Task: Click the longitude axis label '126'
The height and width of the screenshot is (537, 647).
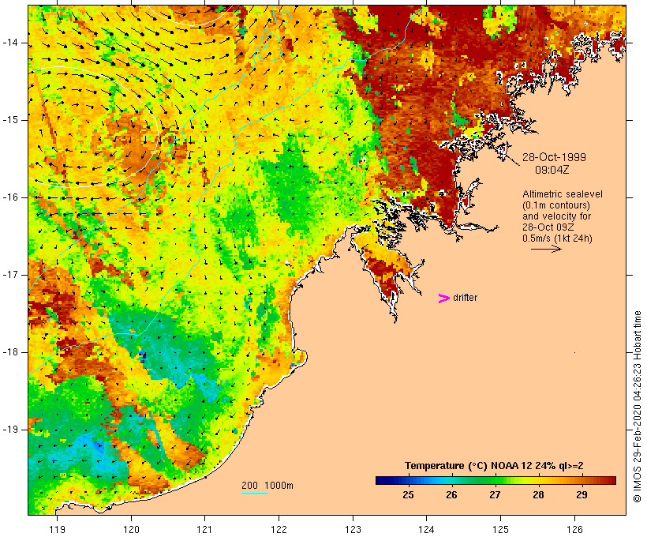Action: [x=574, y=529]
